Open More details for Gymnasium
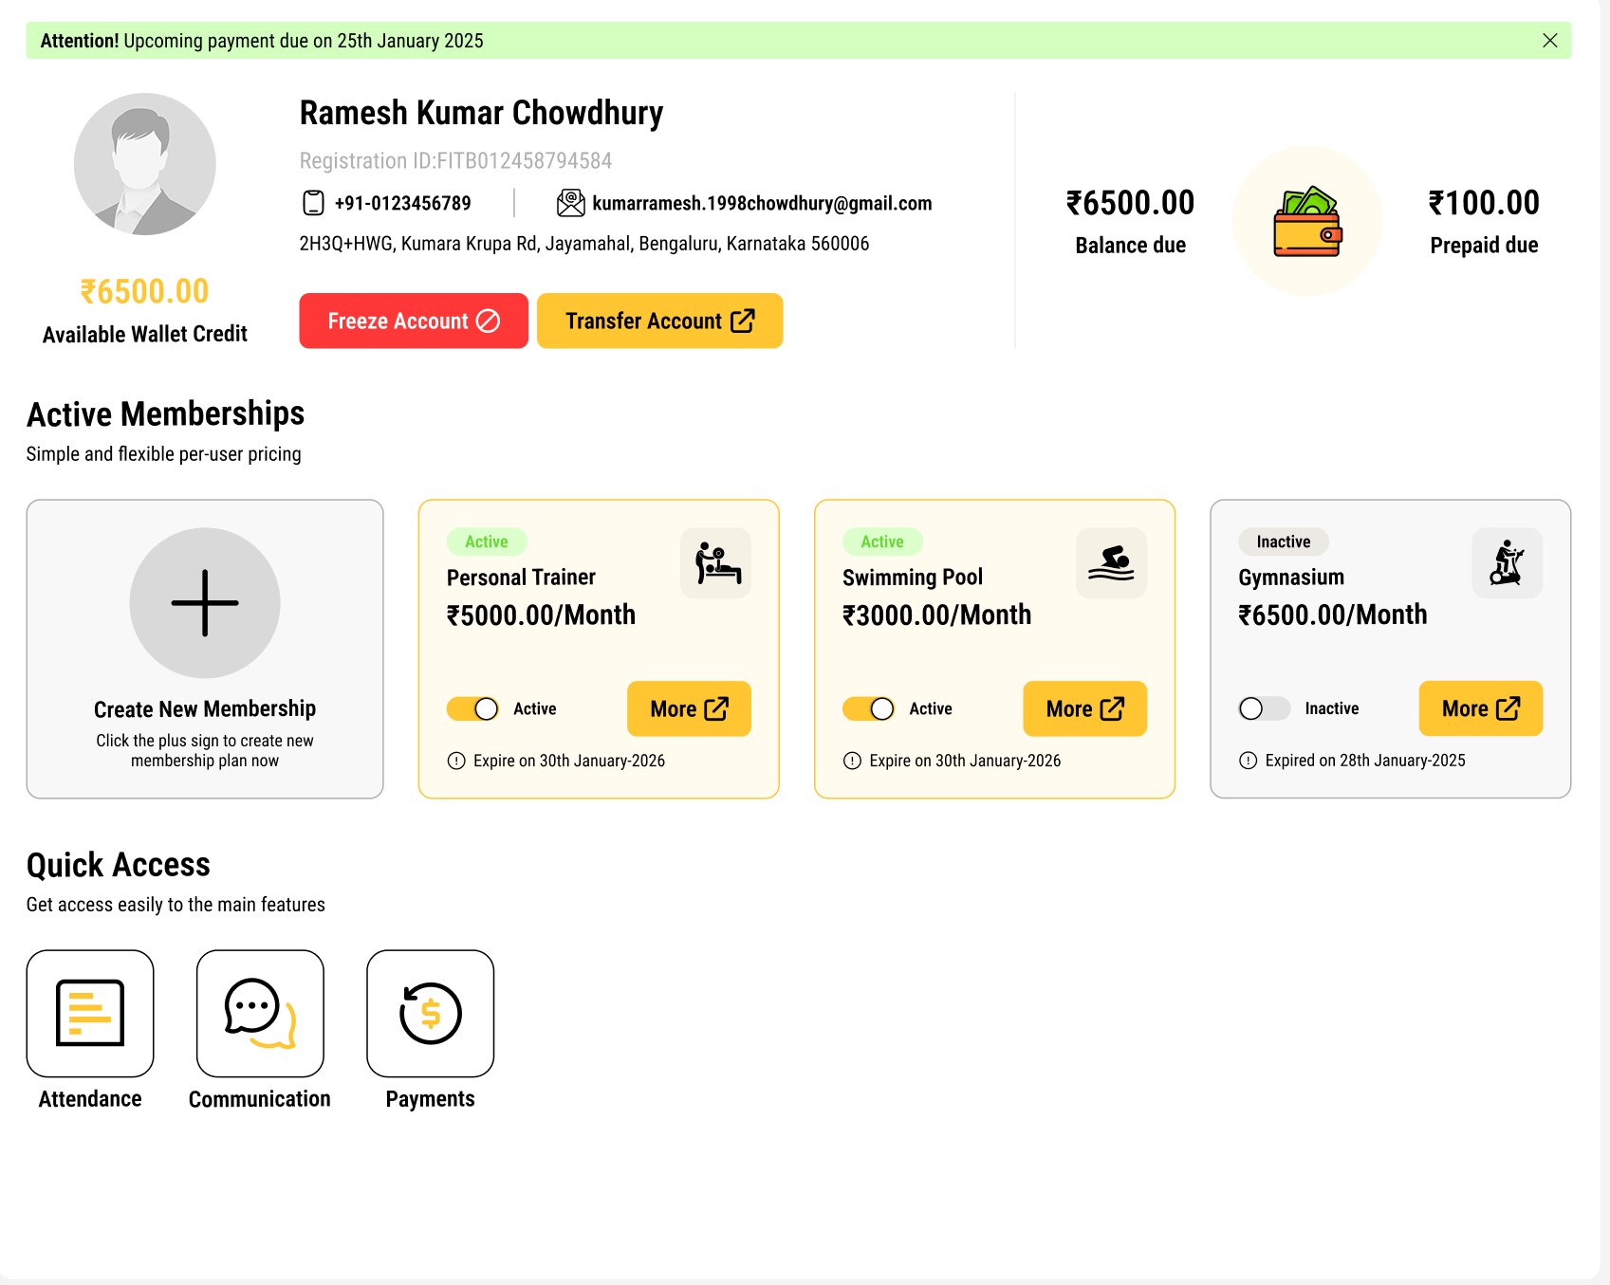 [x=1480, y=708]
